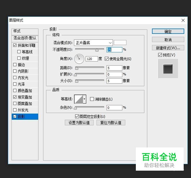Click 复位为默认值 button
Image resolution: width=191 pixels, height=178 pixels.
(111, 123)
